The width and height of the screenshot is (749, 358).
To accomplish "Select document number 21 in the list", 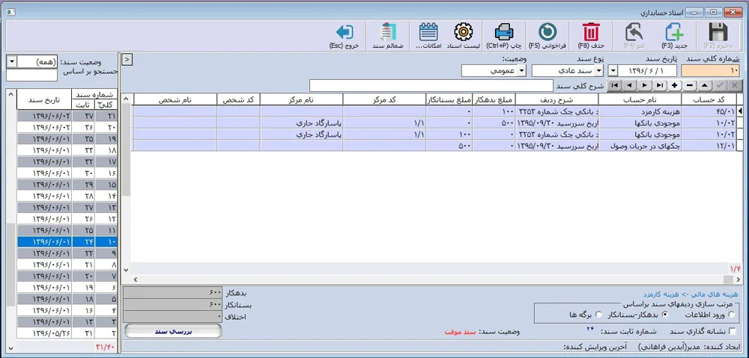I will (106, 116).
